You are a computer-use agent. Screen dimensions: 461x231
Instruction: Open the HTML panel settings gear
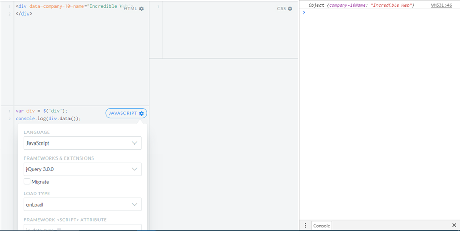point(142,9)
